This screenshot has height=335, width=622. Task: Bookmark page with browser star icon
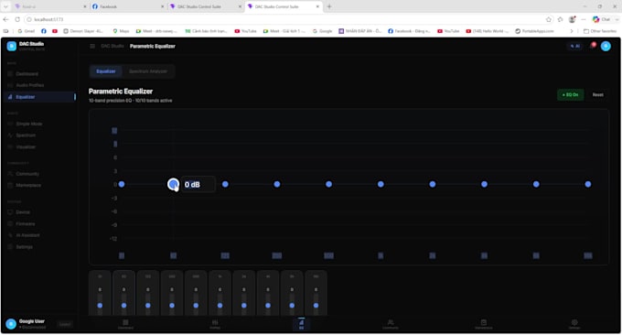click(x=549, y=19)
